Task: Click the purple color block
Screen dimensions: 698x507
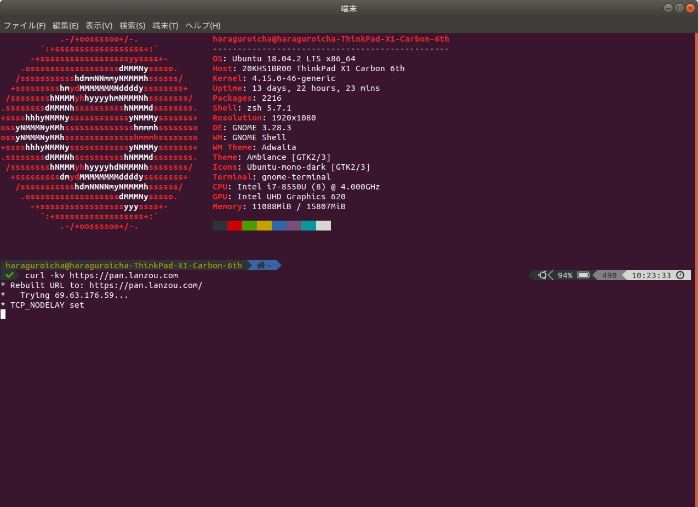Action: (x=294, y=226)
